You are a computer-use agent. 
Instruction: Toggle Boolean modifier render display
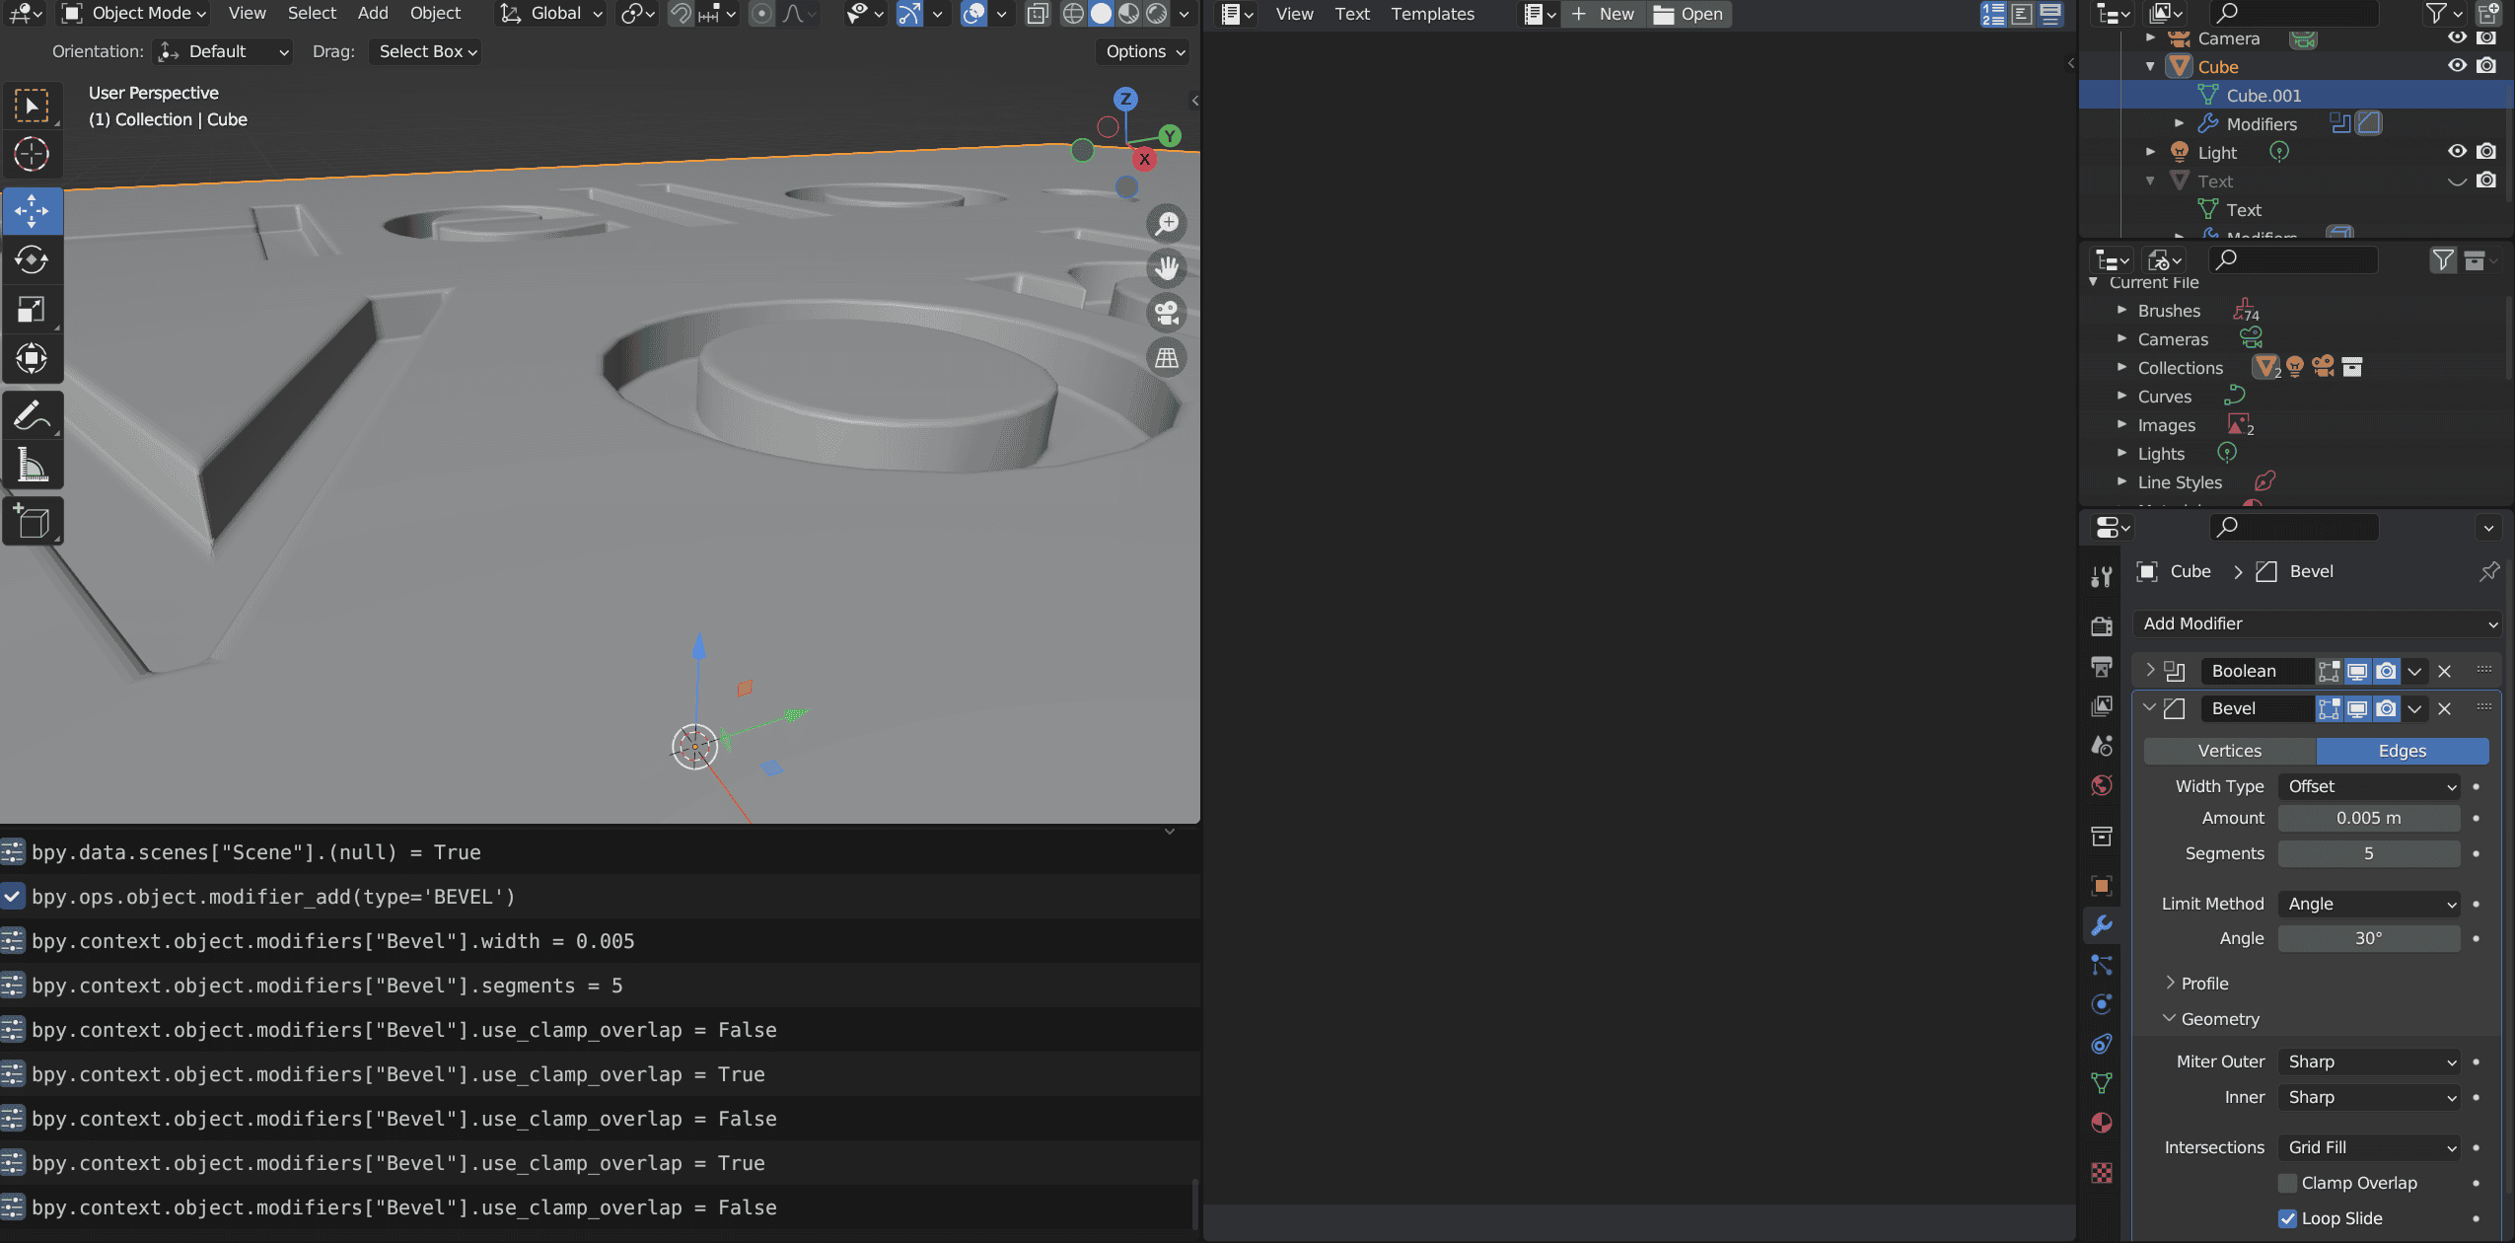[x=2386, y=671]
